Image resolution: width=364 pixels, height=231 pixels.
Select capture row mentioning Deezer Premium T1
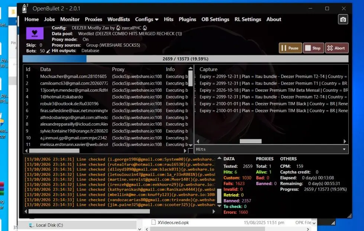click(271, 83)
